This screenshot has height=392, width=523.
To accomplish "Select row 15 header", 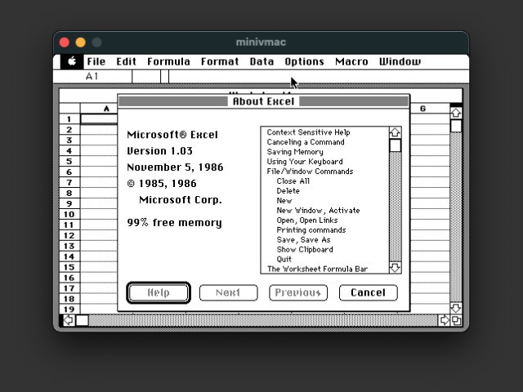I will click(x=69, y=267).
